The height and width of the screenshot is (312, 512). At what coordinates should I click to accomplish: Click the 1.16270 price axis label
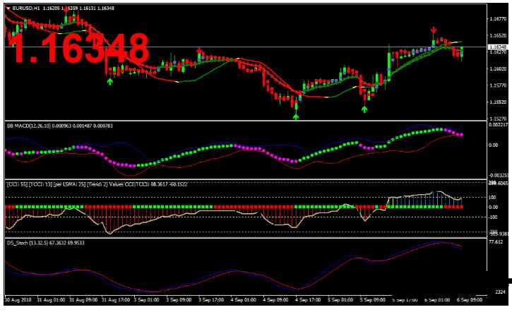pos(498,52)
